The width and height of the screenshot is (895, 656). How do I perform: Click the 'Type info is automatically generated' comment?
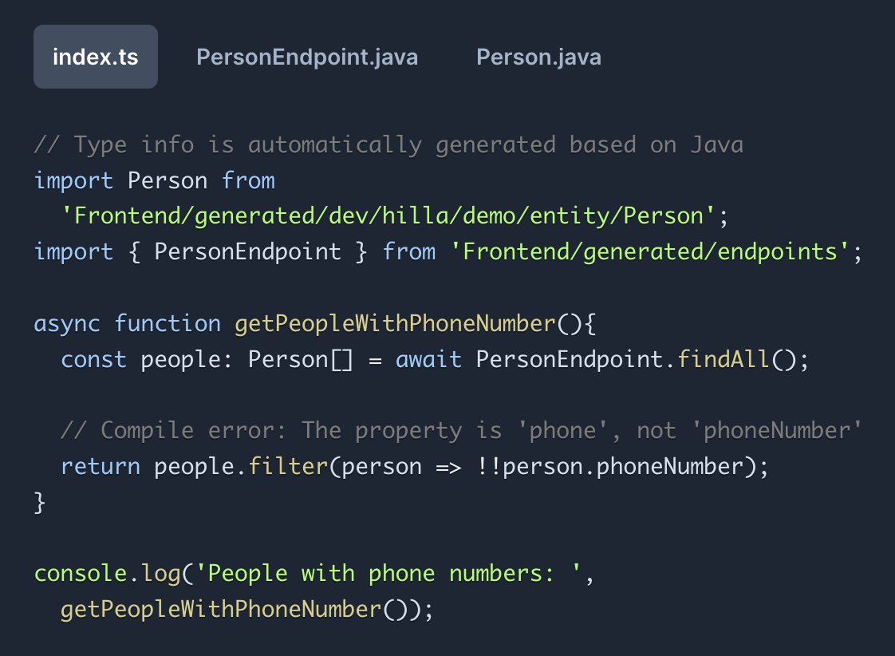click(x=388, y=144)
